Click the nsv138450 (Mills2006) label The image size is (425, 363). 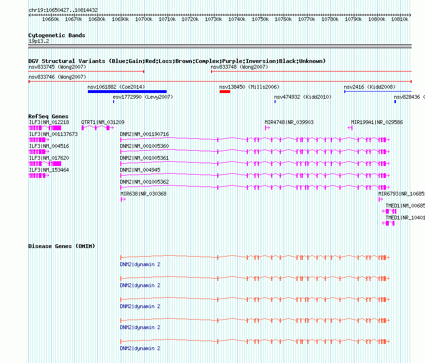(249, 87)
